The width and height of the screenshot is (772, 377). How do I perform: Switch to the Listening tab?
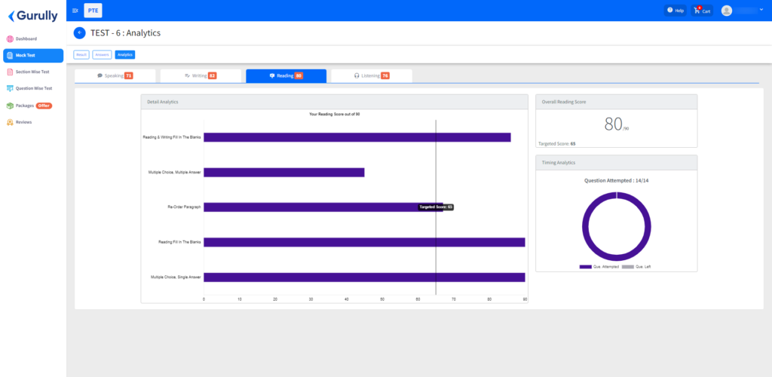point(372,76)
